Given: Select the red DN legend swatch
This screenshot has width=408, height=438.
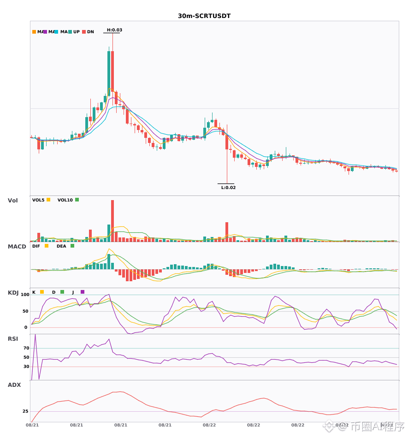Looking at the screenshot, I should (x=84, y=32).
